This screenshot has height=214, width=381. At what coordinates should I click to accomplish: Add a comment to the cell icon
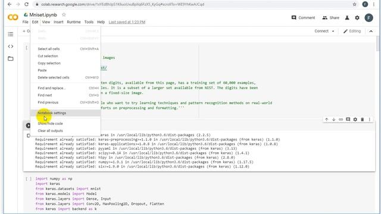[348, 119]
